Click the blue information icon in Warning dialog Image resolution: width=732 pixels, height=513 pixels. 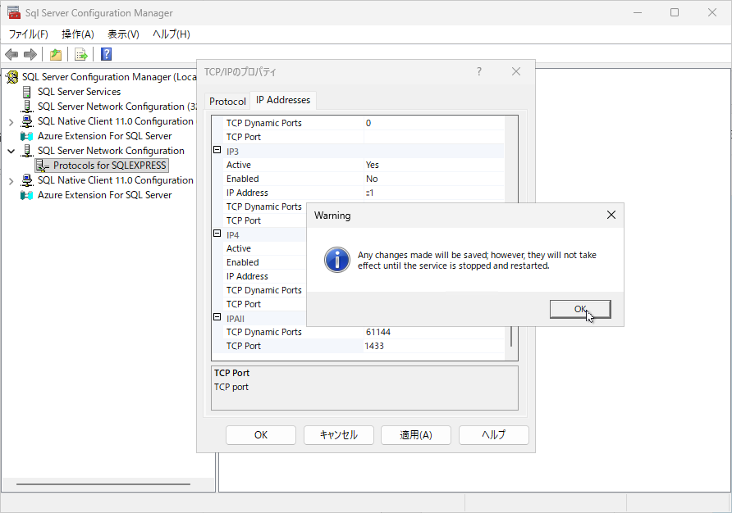pyautogui.click(x=337, y=260)
